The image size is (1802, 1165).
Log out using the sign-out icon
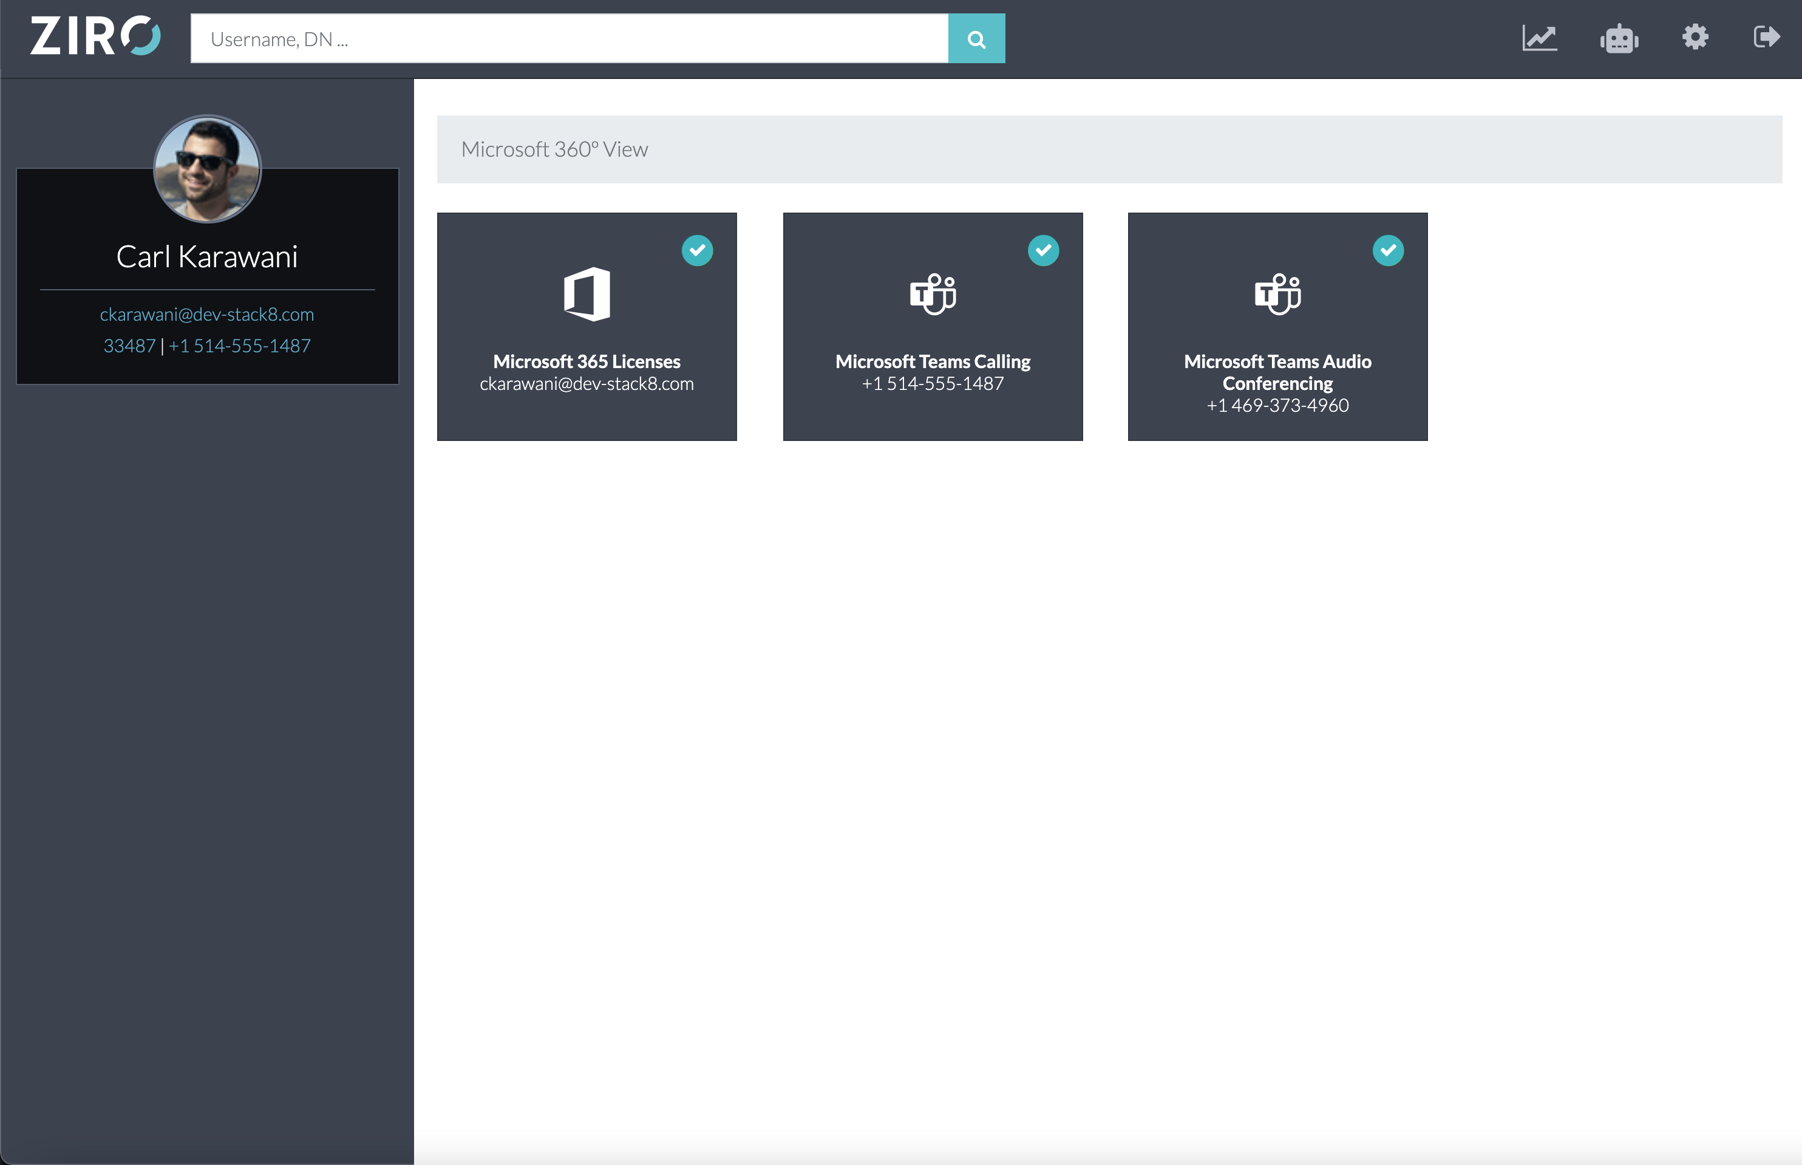point(1767,37)
